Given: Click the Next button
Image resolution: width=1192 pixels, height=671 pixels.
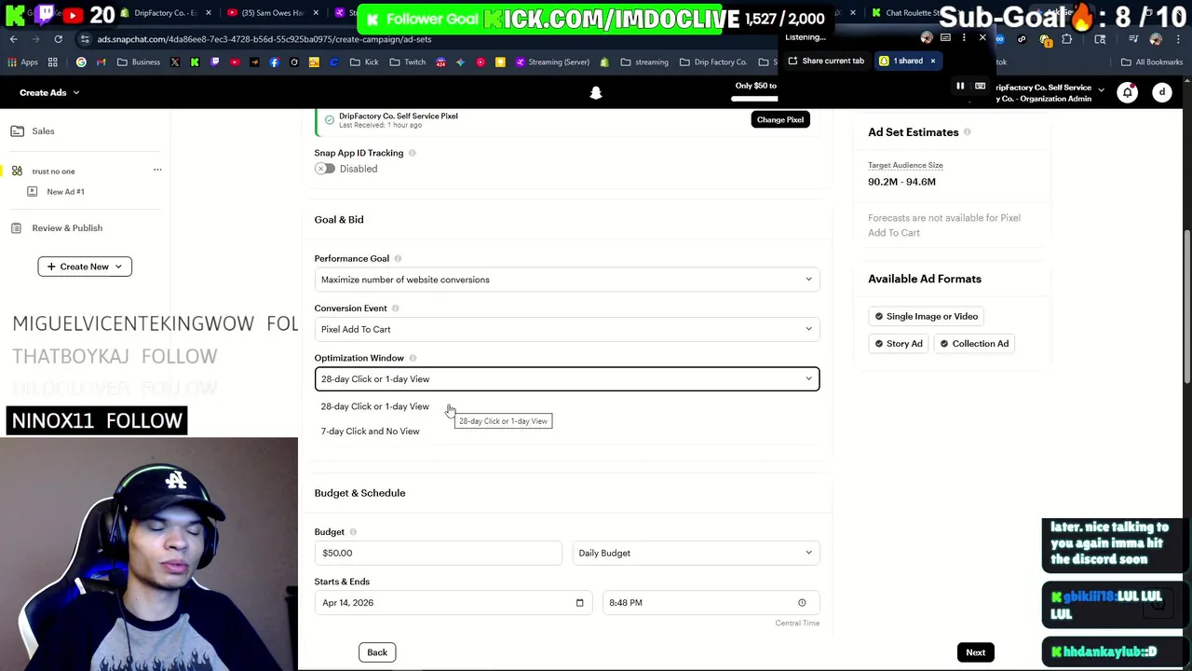Looking at the screenshot, I should click(975, 652).
